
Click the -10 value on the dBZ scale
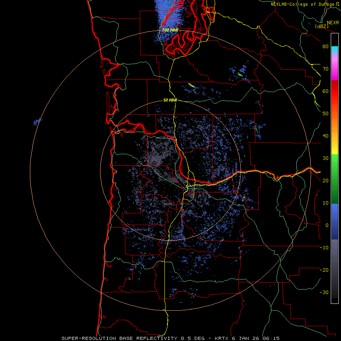[324, 248]
